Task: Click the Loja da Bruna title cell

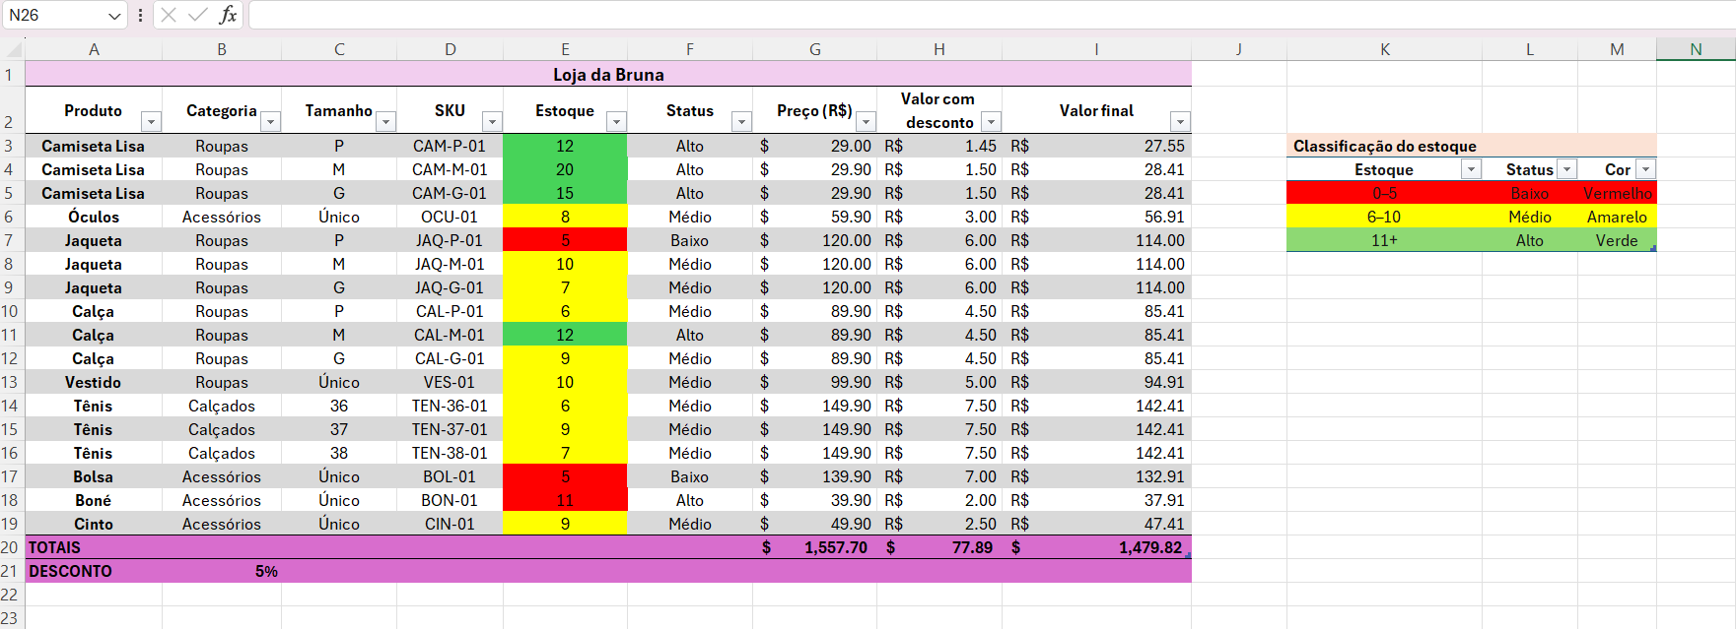Action: [607, 75]
